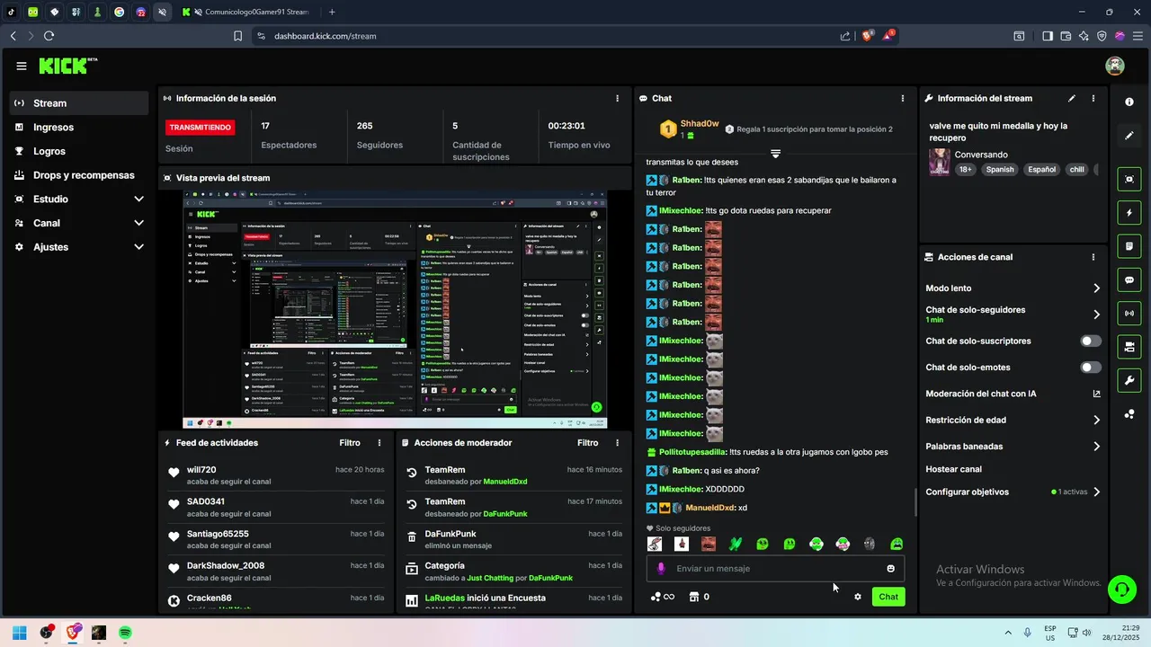Click ManueldDxd link in moderator actions
Screen dimensions: 1151x647
505,482
